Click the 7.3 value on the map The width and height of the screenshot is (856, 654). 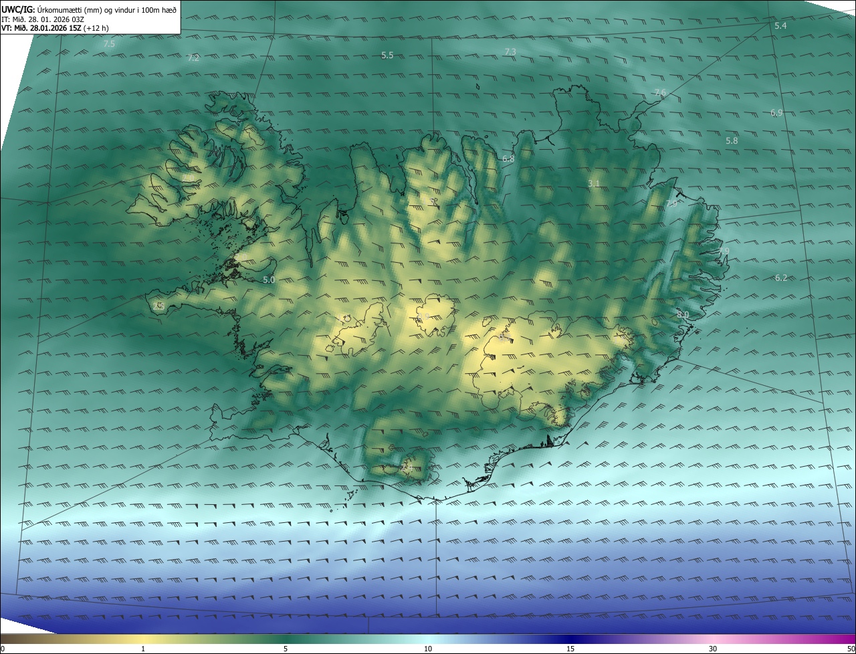pos(510,51)
